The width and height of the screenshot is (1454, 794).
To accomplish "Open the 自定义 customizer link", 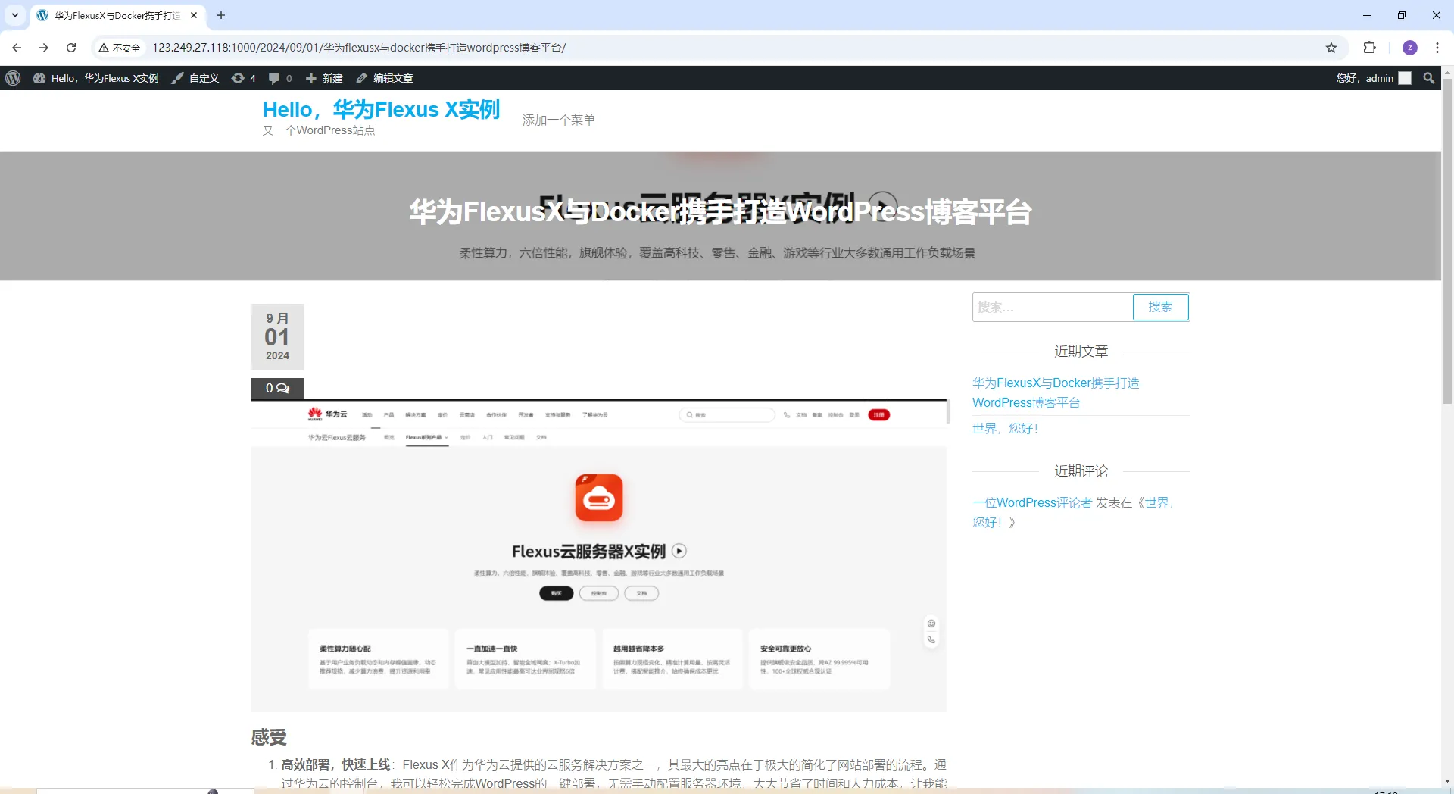I will point(195,78).
